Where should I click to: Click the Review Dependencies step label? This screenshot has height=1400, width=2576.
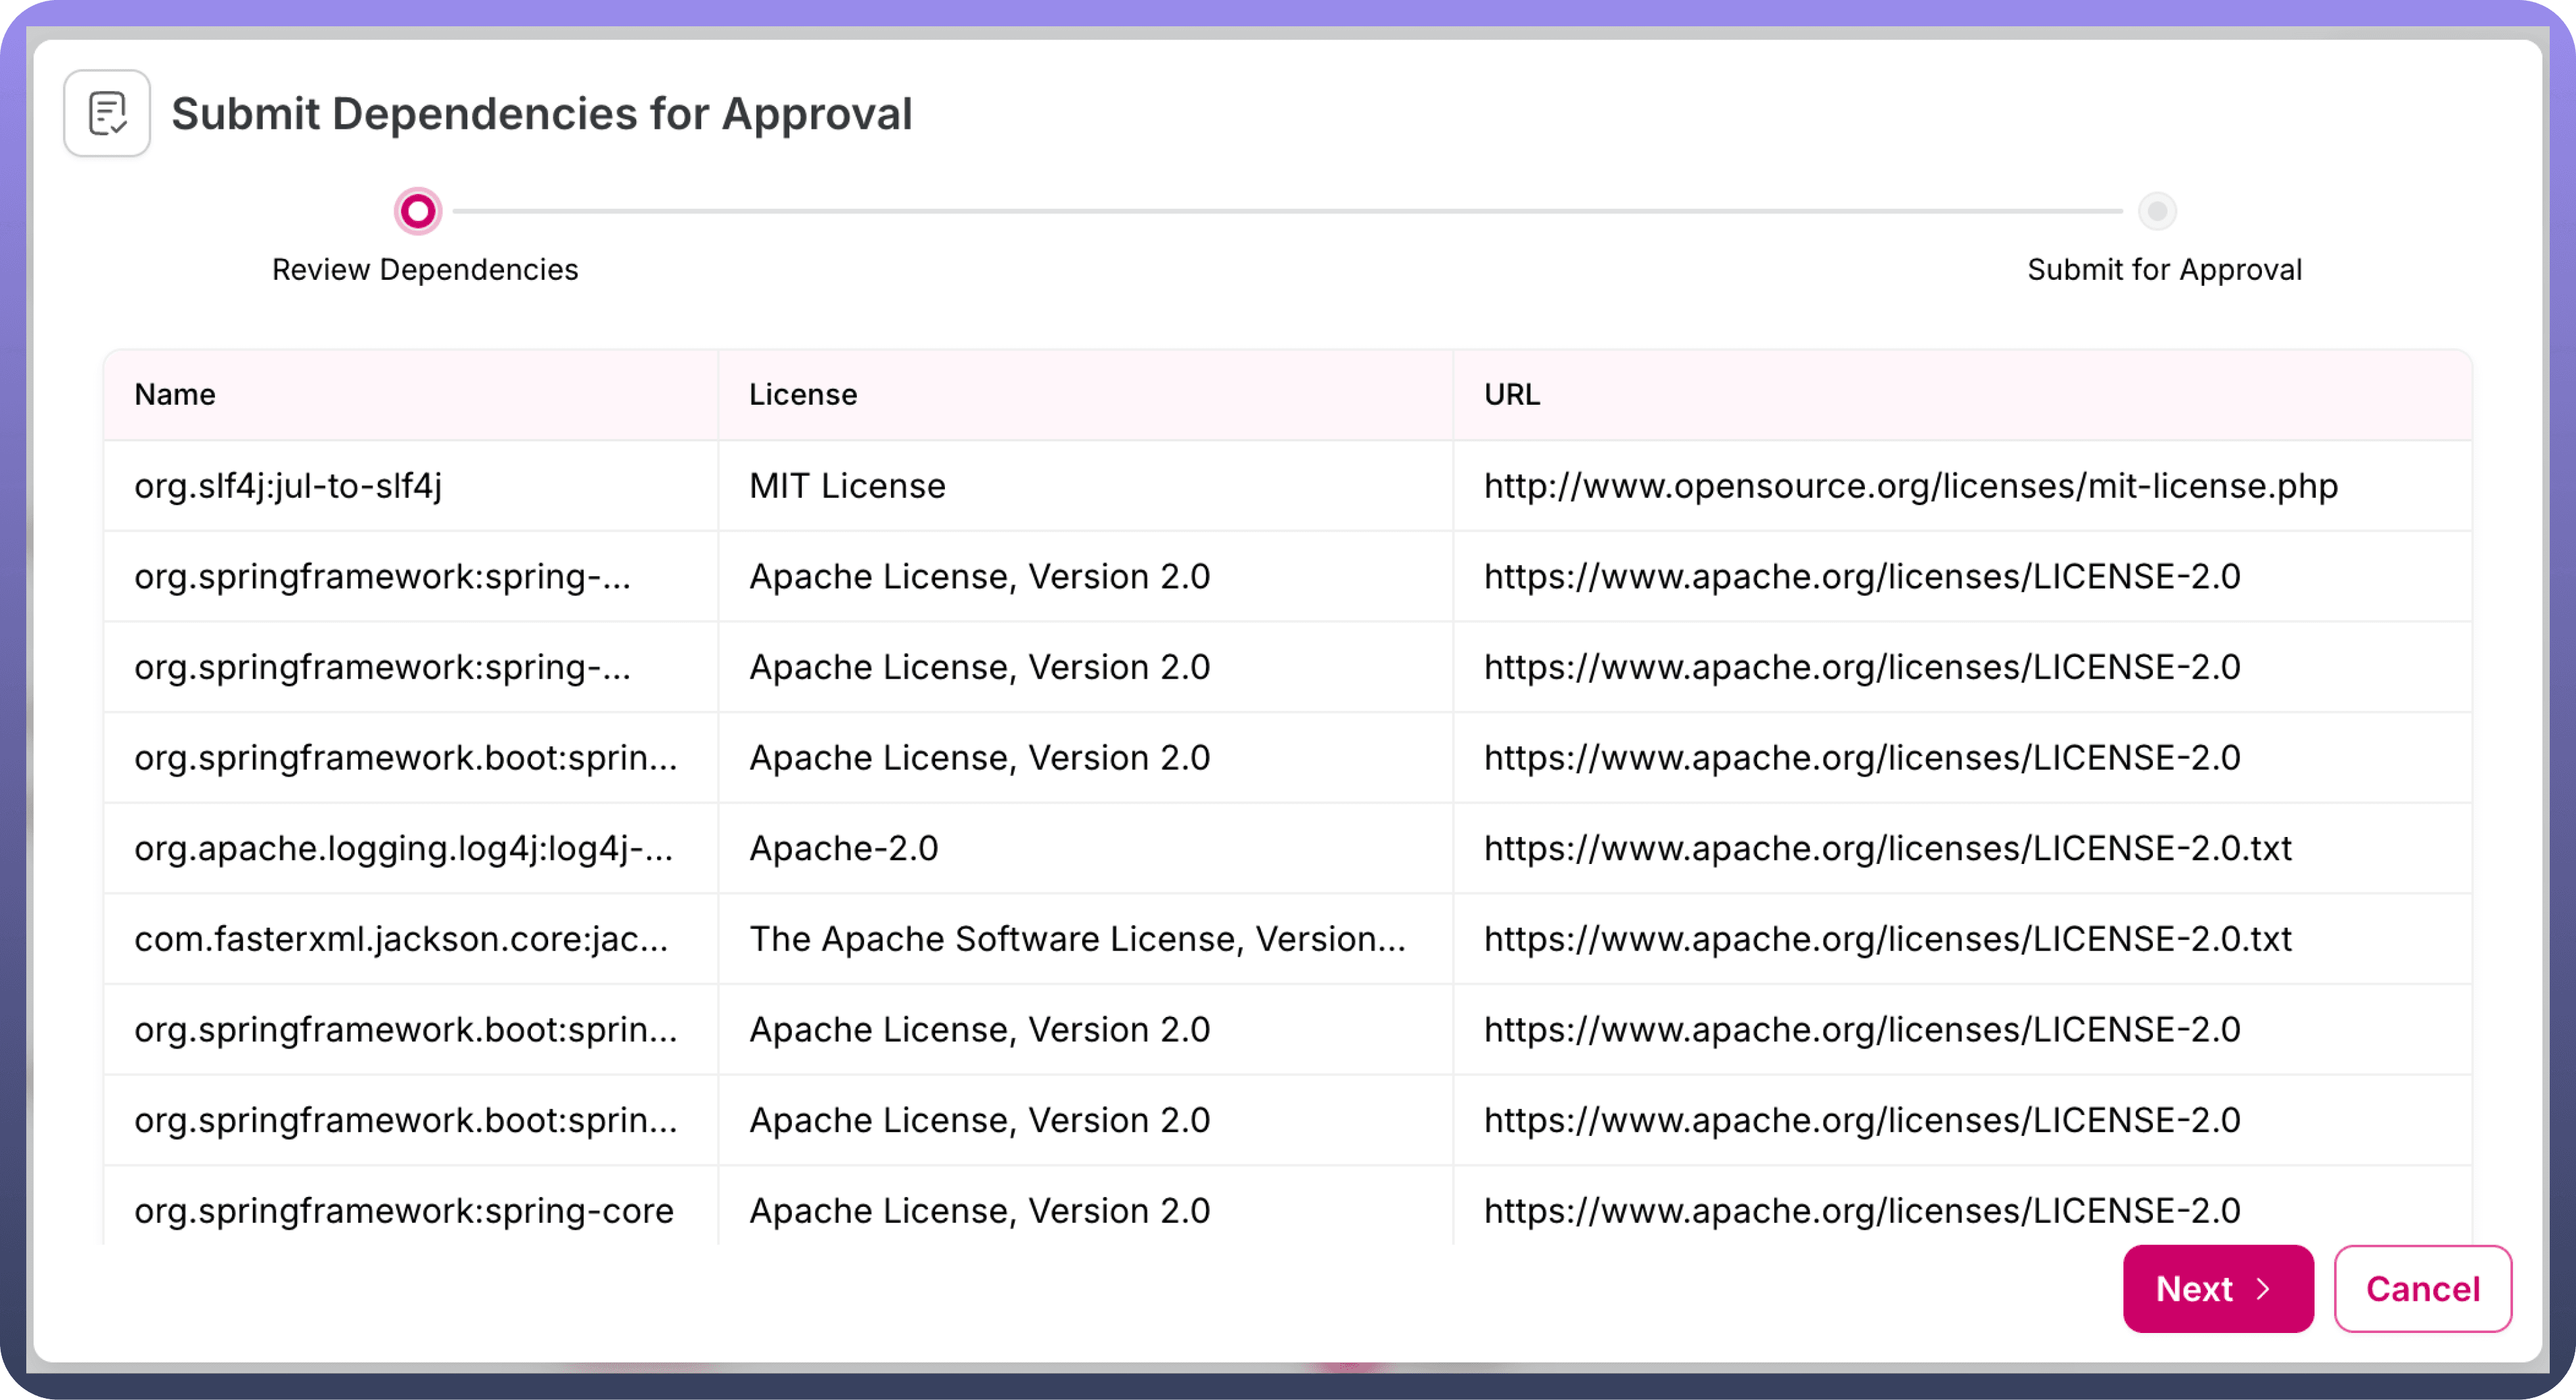(425, 270)
